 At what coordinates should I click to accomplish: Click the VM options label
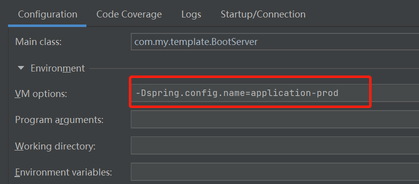click(x=41, y=94)
